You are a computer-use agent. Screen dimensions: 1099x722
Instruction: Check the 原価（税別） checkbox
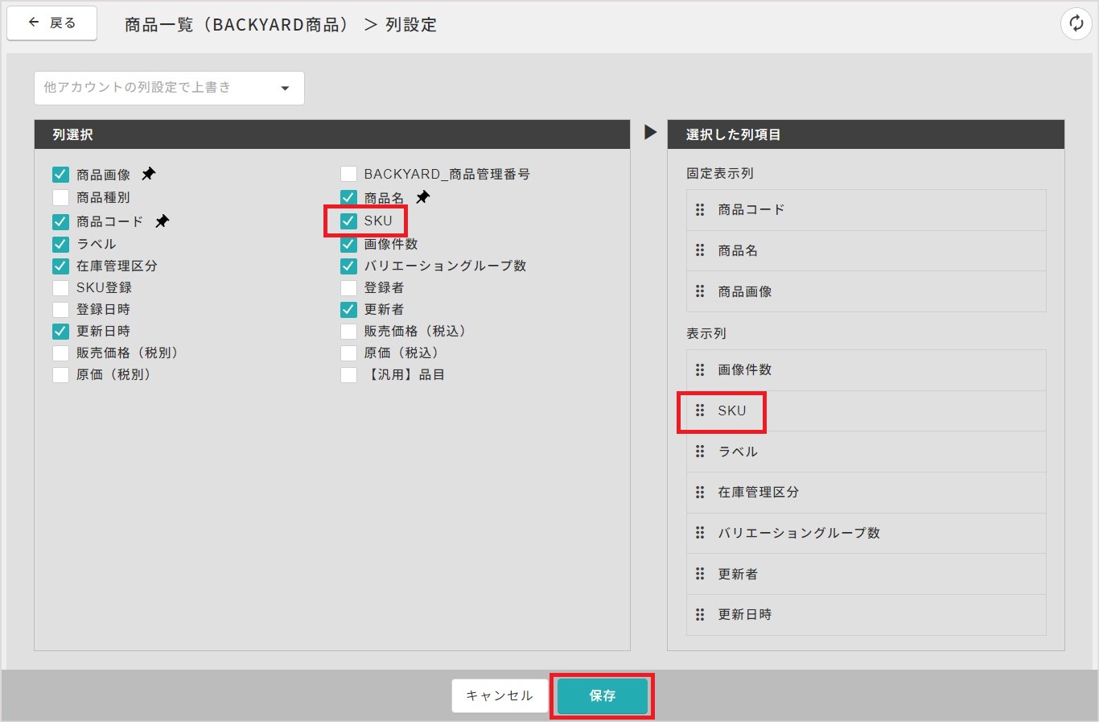tap(60, 374)
